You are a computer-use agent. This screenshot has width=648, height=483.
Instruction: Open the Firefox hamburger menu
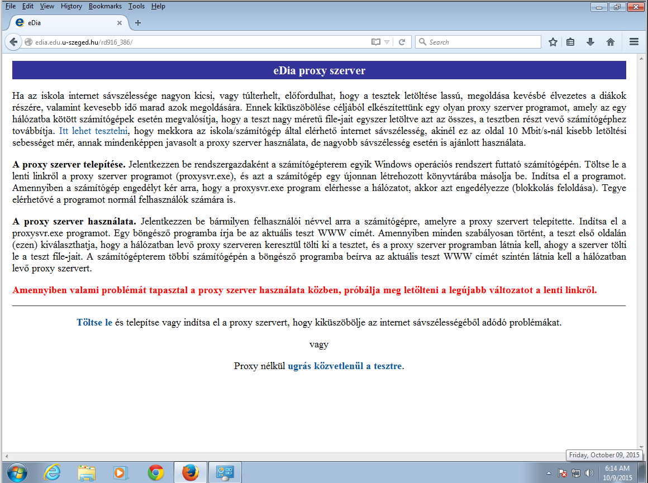(634, 42)
